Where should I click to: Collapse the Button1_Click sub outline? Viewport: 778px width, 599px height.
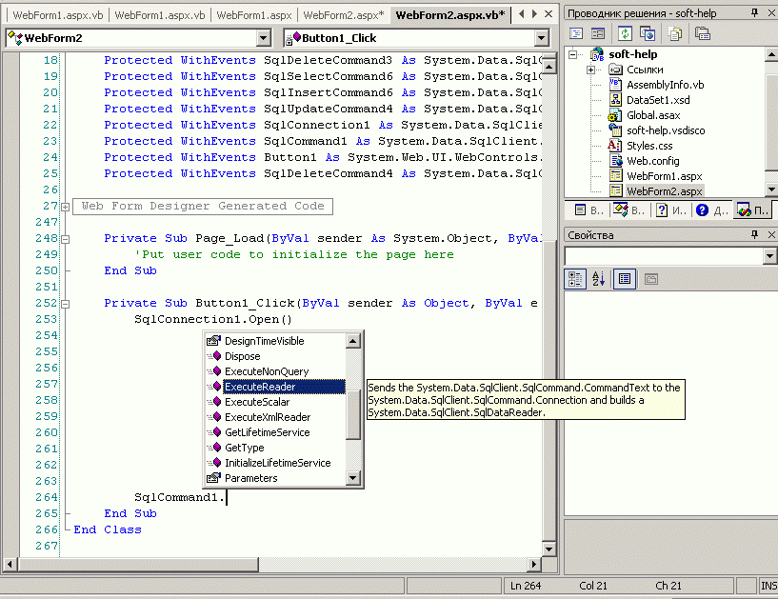[x=65, y=304]
